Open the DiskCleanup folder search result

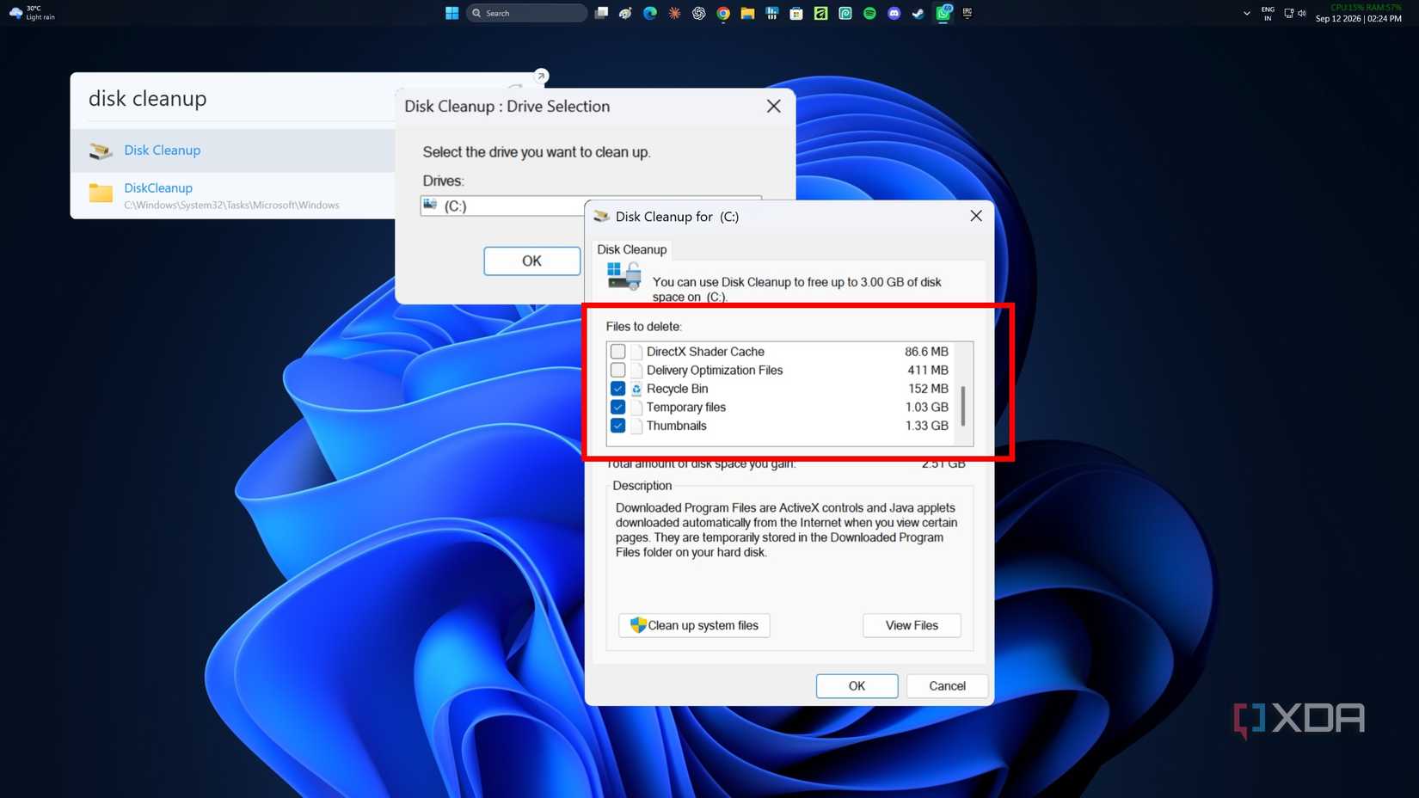232,195
